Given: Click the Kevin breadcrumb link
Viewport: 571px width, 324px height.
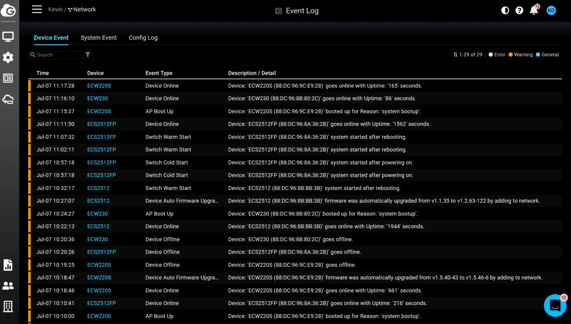Looking at the screenshot, I should pos(55,9).
